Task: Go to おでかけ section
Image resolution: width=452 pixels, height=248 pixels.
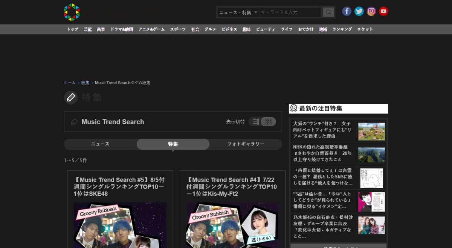Action: pos(306,29)
